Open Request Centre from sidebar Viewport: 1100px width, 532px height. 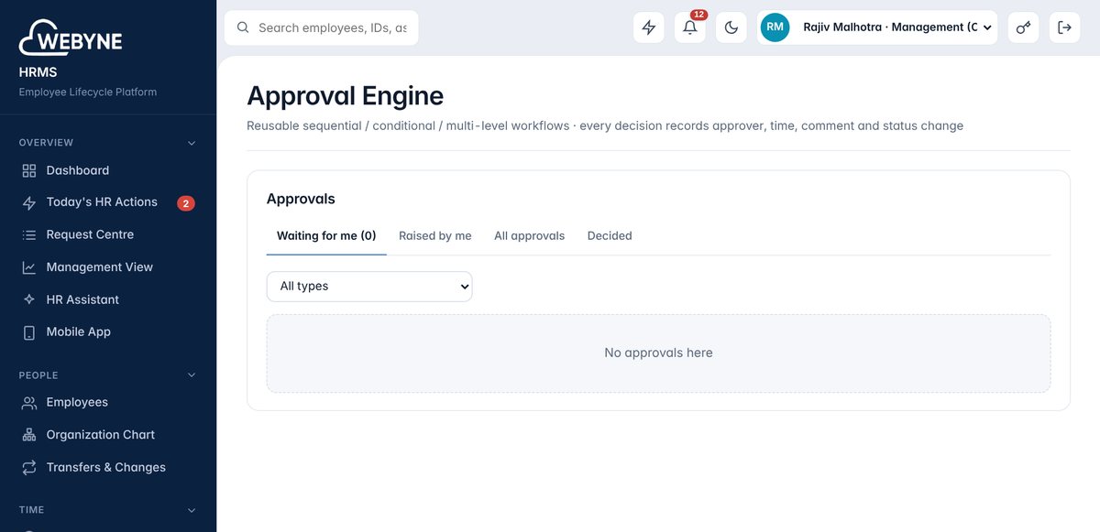(90, 234)
